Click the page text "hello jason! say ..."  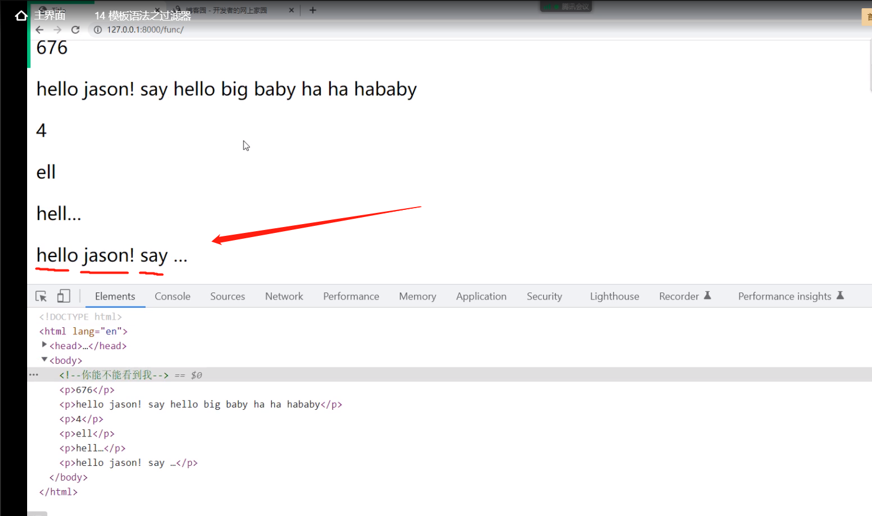(112, 255)
